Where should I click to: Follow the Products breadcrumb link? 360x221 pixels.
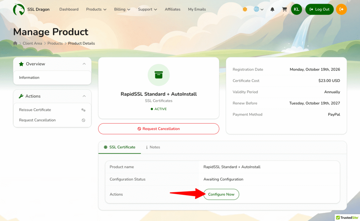(55, 43)
